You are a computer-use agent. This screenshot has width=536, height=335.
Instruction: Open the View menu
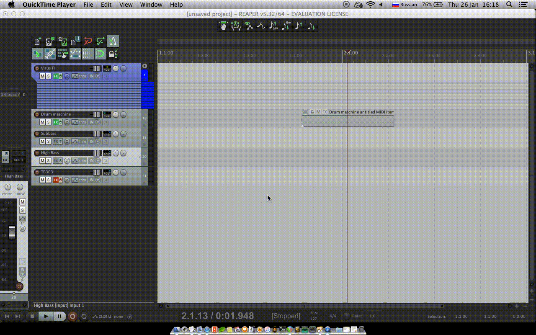(126, 5)
